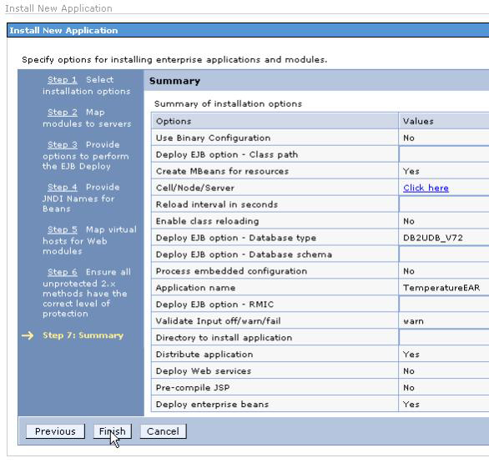Select the Application name row
The height and width of the screenshot is (463, 489).
(320, 288)
